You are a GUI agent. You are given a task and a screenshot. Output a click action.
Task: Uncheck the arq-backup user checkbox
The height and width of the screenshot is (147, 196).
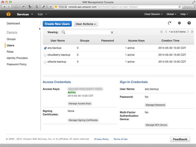[45, 48]
